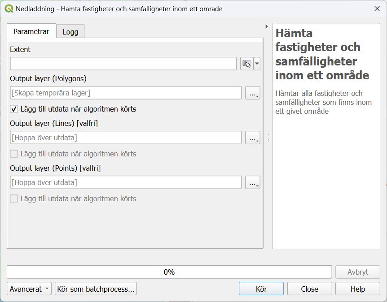Click the help heading Hämta fastigheter
This screenshot has width=387, height=302.
(x=322, y=54)
